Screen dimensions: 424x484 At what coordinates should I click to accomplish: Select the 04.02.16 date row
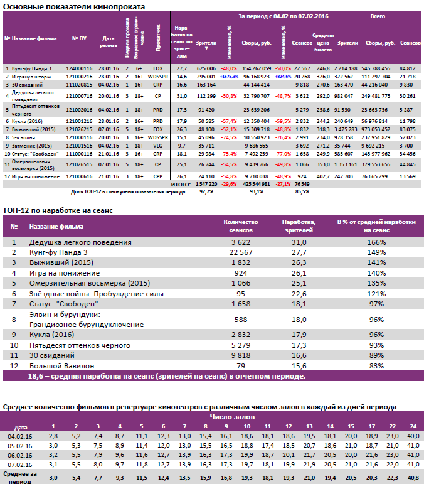20,436
